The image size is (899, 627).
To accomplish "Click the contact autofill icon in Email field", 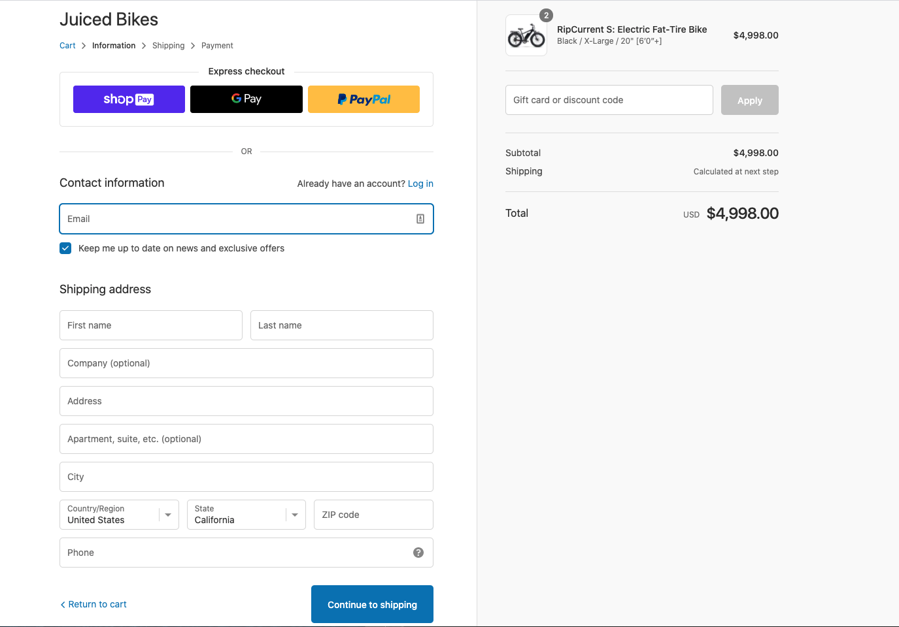I will [420, 219].
